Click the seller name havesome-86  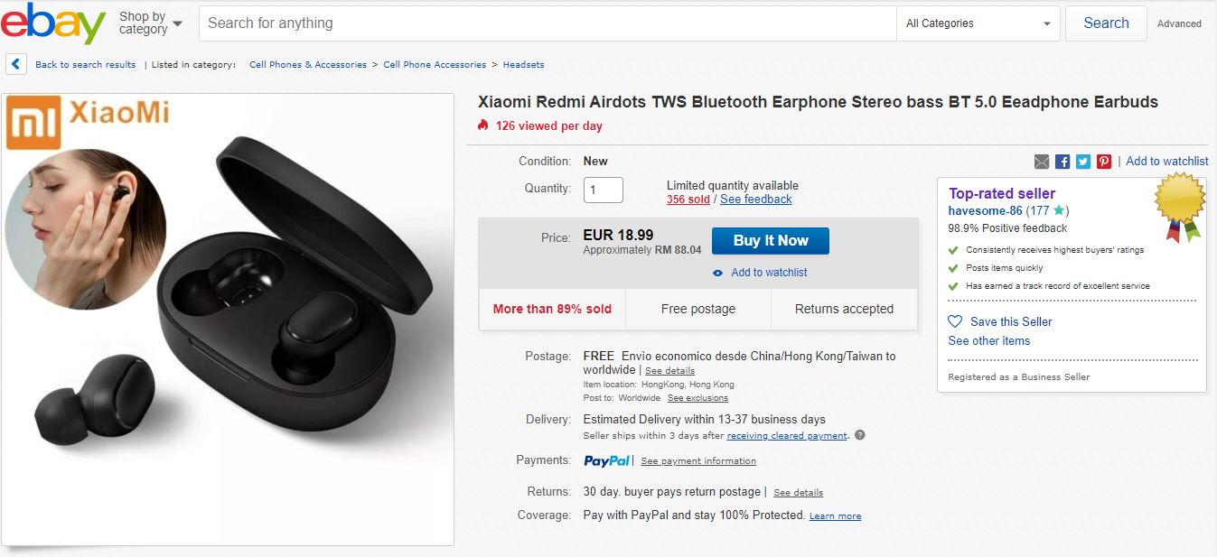985,210
